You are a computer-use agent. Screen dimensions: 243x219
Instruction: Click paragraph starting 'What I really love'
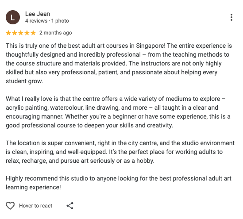pyautogui.click(x=118, y=112)
